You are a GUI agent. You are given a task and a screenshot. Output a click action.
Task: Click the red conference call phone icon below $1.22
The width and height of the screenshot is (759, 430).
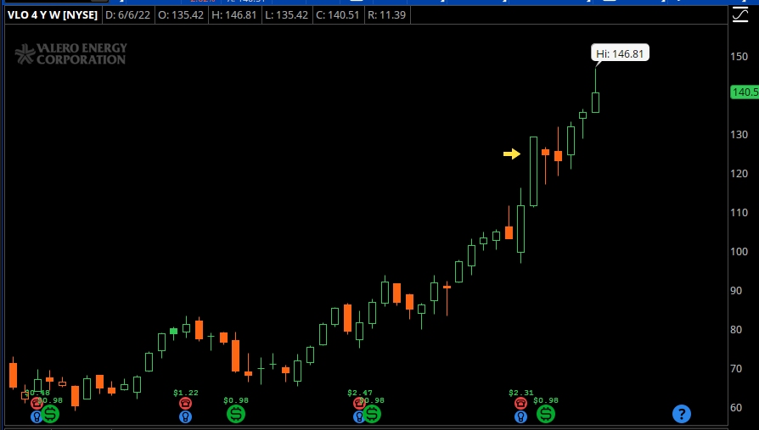(x=185, y=403)
